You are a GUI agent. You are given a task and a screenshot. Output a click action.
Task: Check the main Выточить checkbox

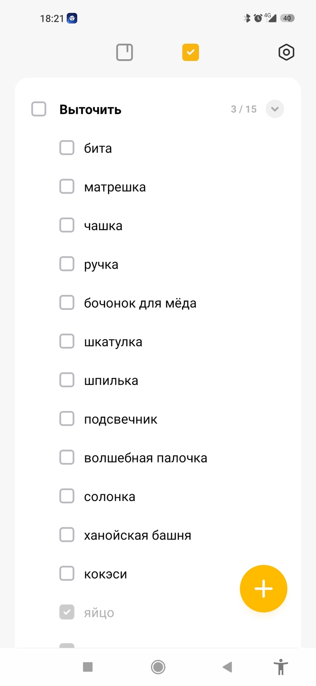click(x=39, y=109)
